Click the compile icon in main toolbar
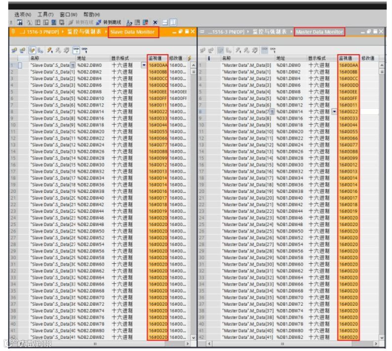 (29, 23)
